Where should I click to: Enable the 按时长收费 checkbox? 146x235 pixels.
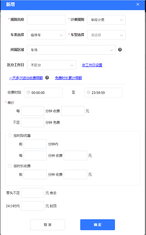(x=10, y=166)
